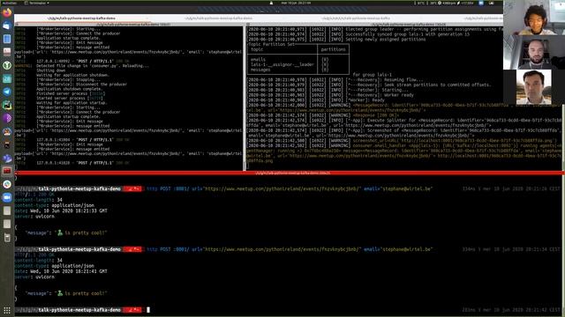565x317 pixels.
Task: Switch to the second terminal tab
Action: (218, 18)
